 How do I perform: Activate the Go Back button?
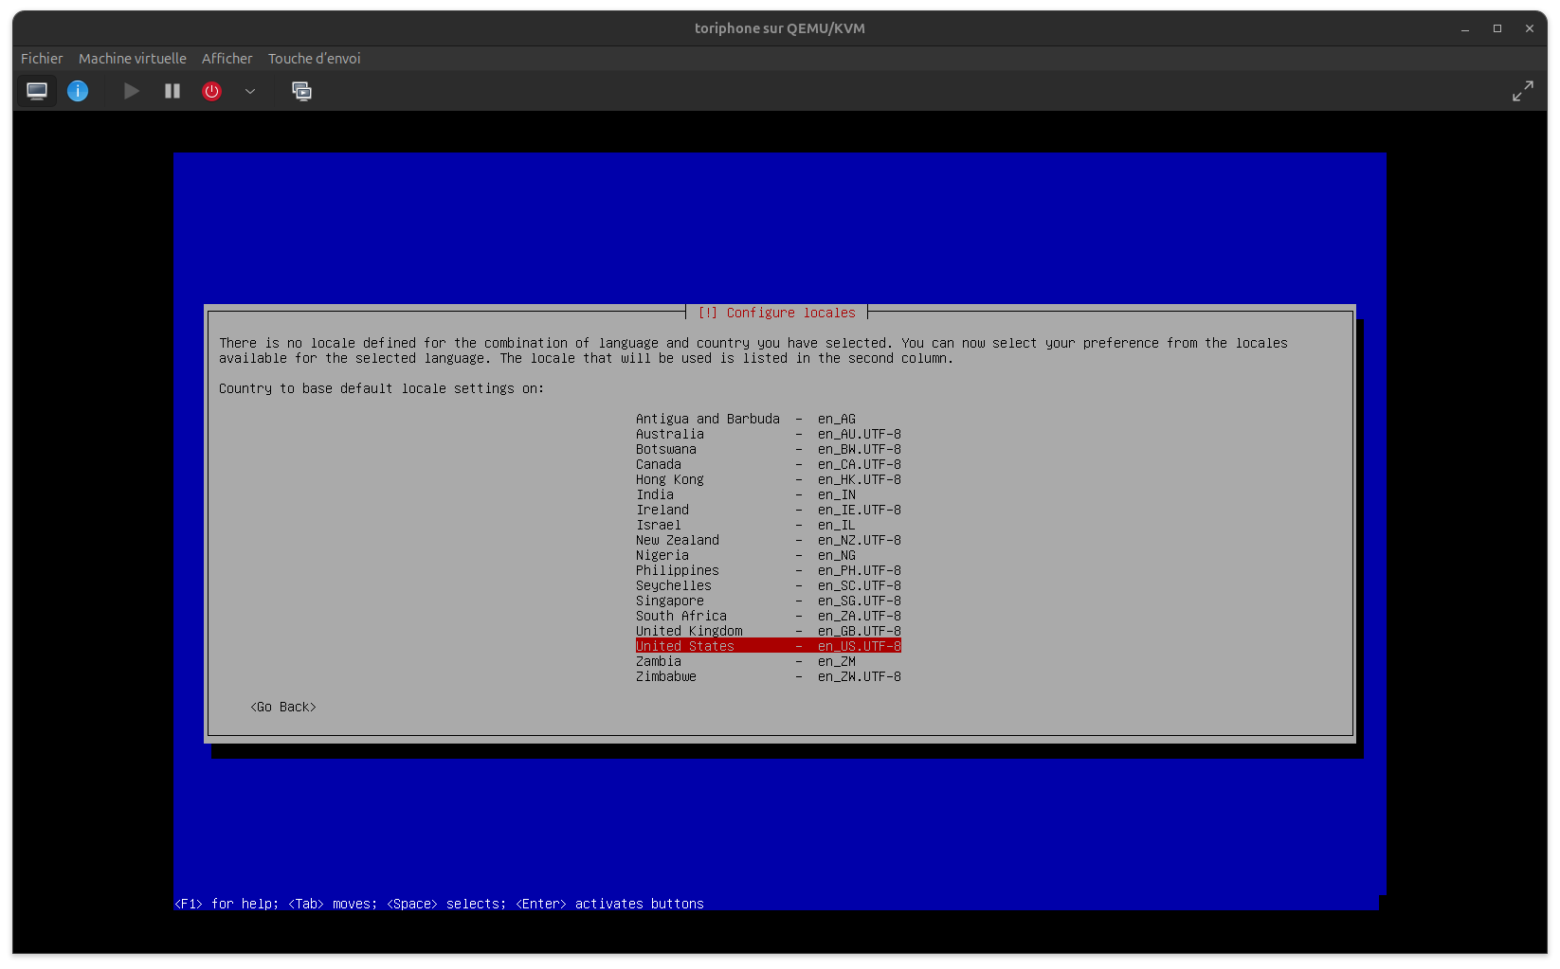283,708
